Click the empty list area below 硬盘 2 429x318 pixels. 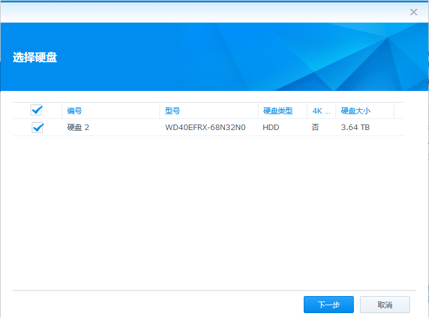(x=214, y=208)
